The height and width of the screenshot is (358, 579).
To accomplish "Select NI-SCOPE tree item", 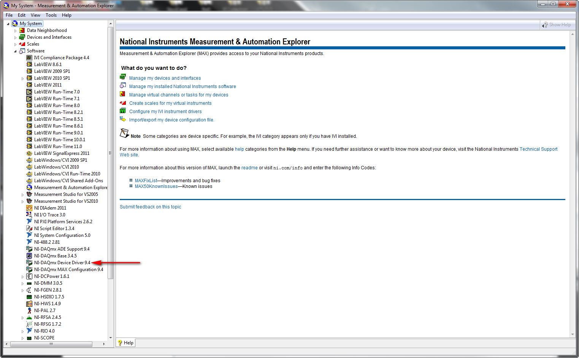I will 44,338.
